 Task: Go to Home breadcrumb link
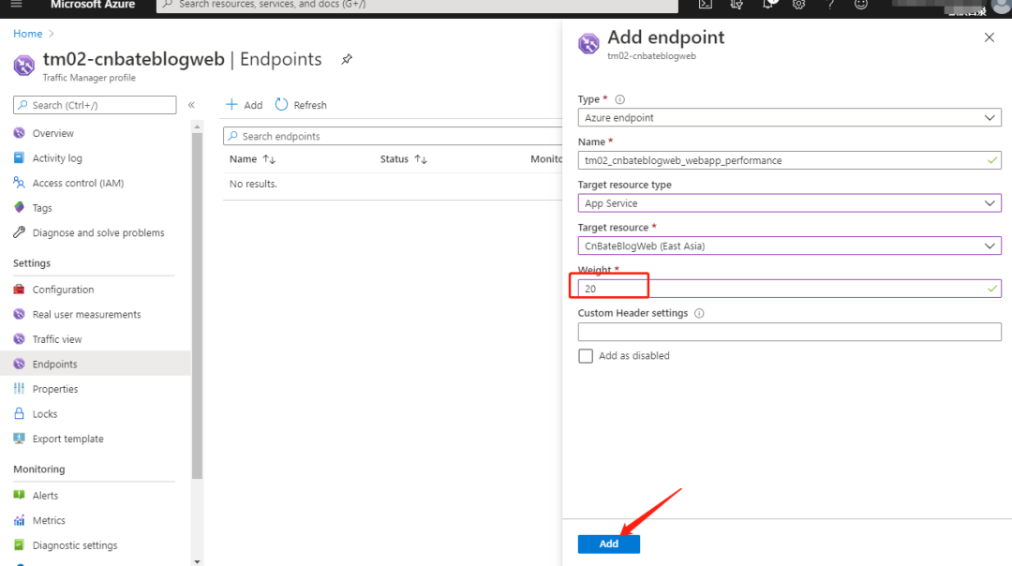pyautogui.click(x=28, y=34)
